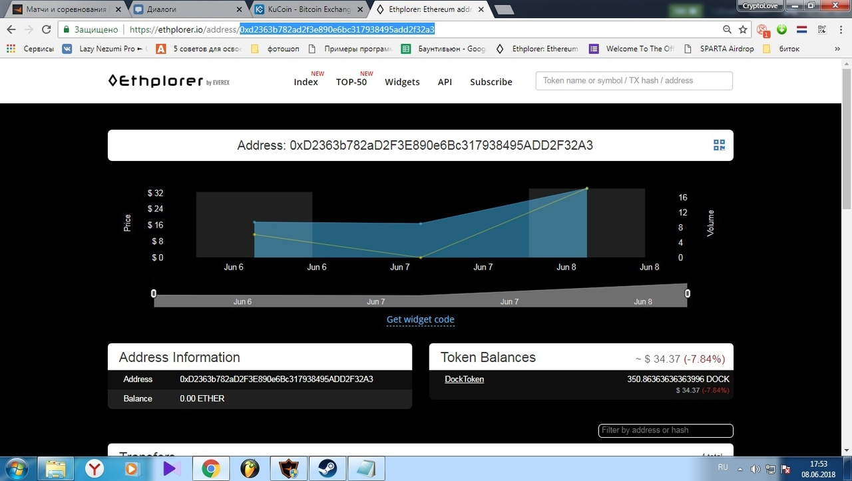This screenshot has height=481, width=852.
Task: Open the QR code extension in Chrome toolbar
Action: pyautogui.click(x=821, y=29)
